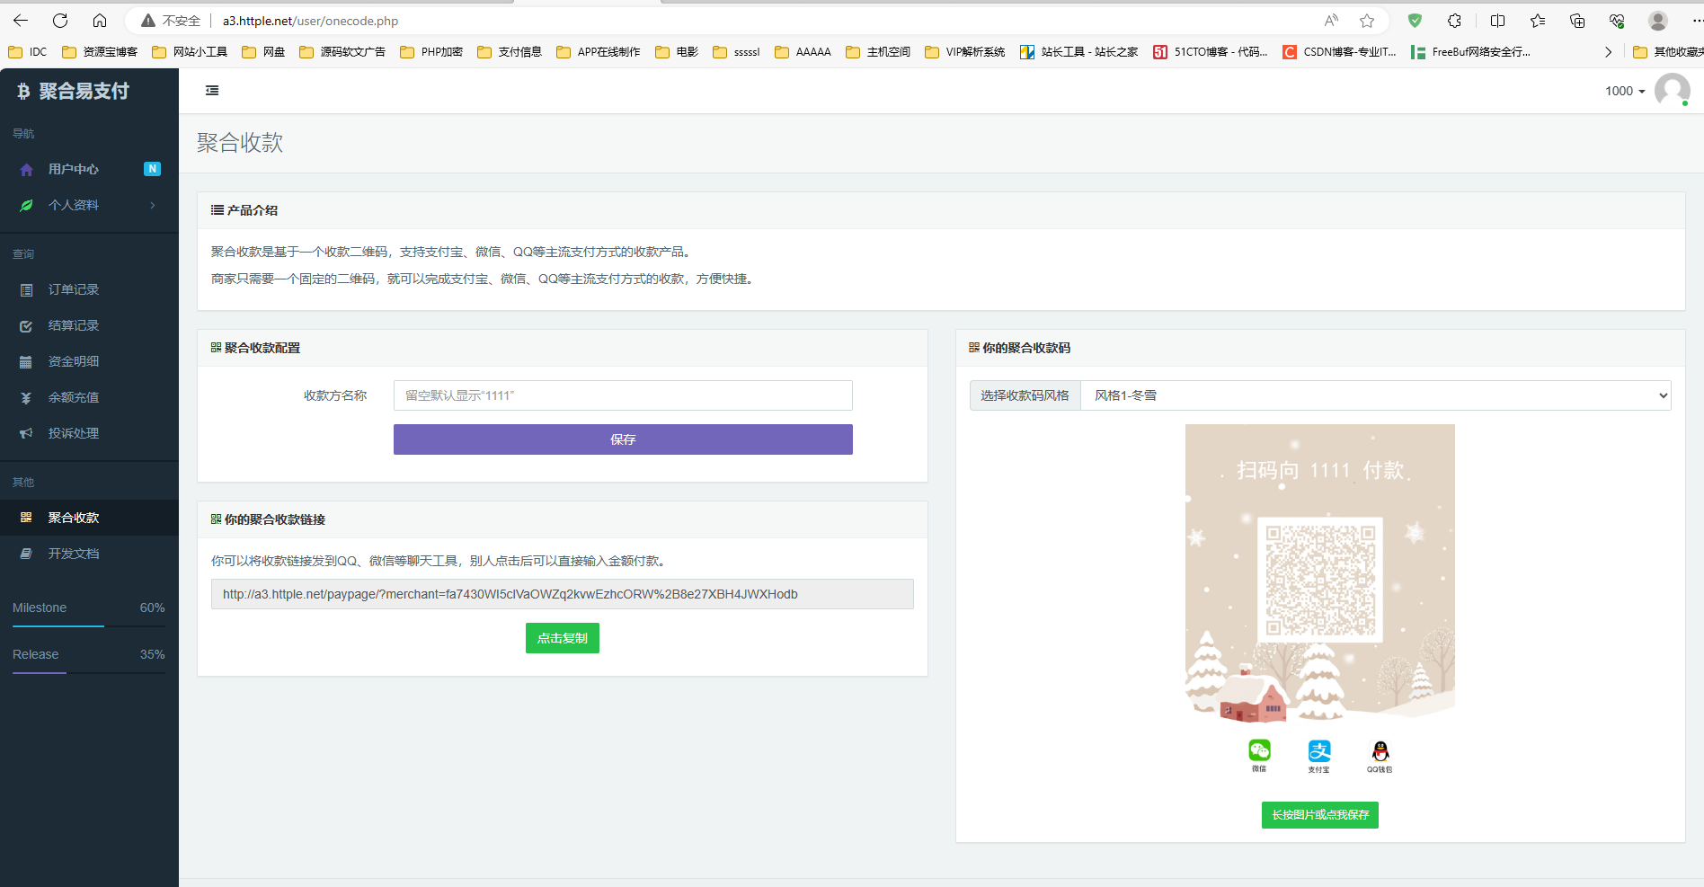Image resolution: width=1704 pixels, height=887 pixels.
Task: Open 余额充值 in sidebar
Action: [89, 397]
